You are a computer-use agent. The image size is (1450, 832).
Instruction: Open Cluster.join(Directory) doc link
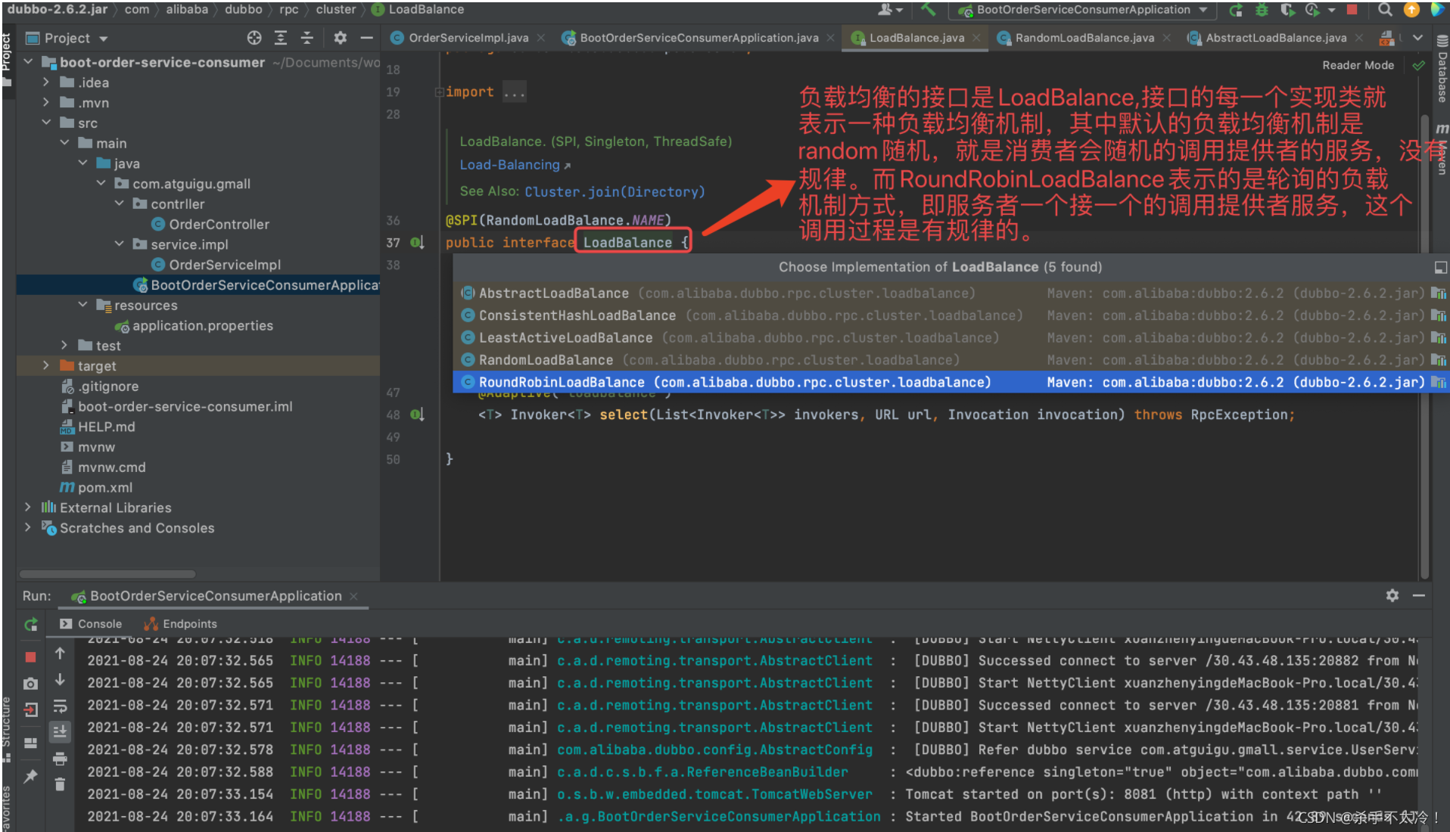tap(614, 192)
